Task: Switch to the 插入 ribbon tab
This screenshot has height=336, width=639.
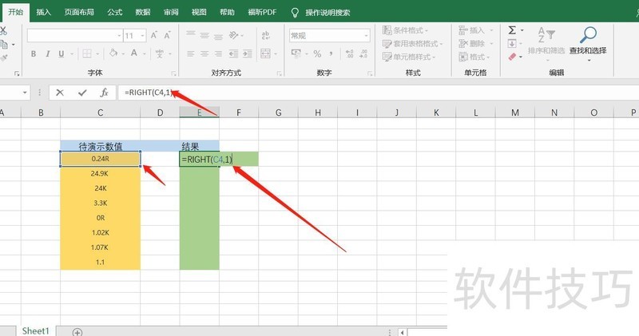Action: pyautogui.click(x=44, y=12)
